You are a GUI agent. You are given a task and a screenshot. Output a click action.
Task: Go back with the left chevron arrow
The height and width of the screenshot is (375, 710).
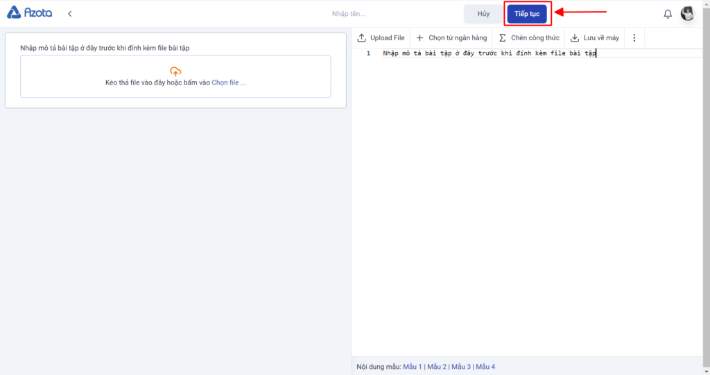pos(70,14)
